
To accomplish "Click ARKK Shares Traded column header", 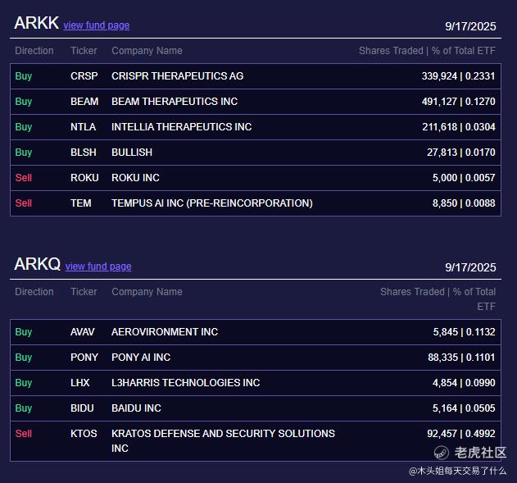I will click(427, 51).
